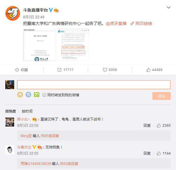The image size is (176, 170).
Task: Open the GIF picker icon
Action: tap(28, 95)
